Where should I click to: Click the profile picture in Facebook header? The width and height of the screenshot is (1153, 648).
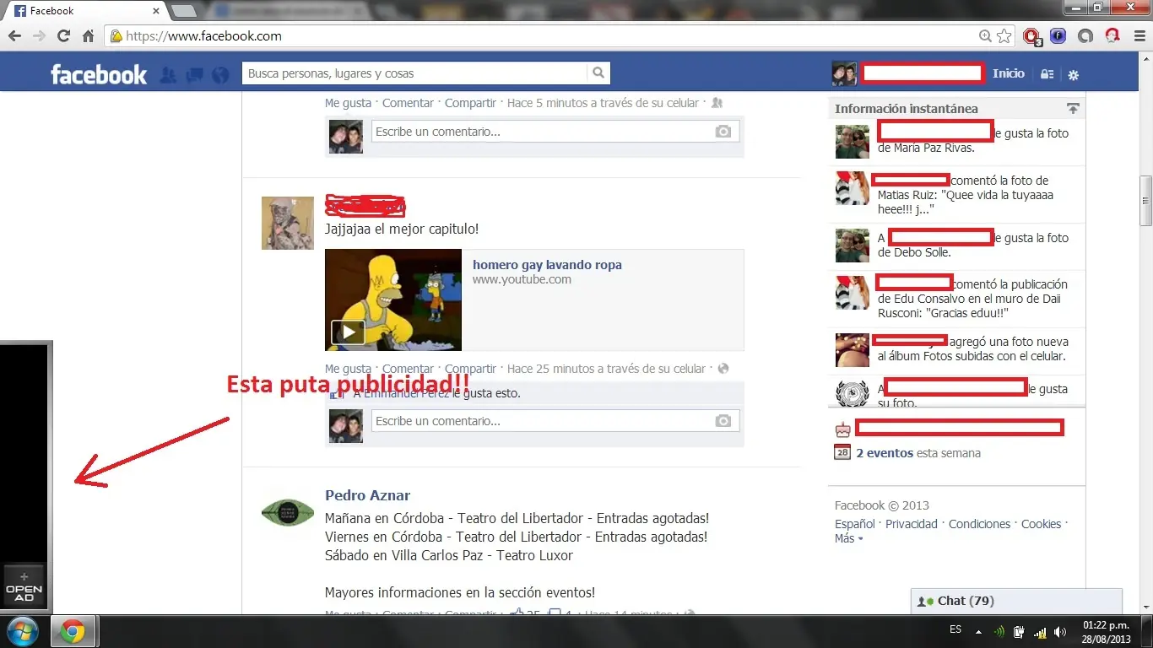click(844, 74)
